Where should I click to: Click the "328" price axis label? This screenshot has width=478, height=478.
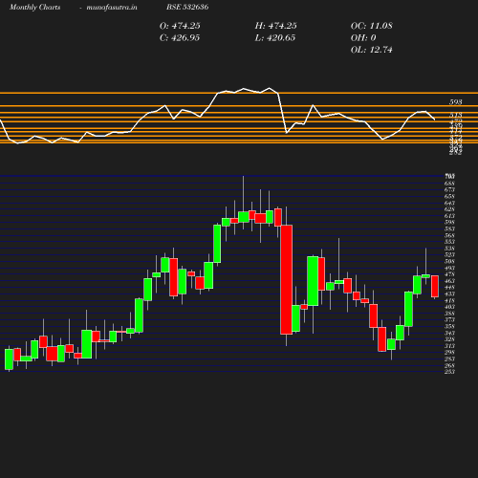coord(449,339)
